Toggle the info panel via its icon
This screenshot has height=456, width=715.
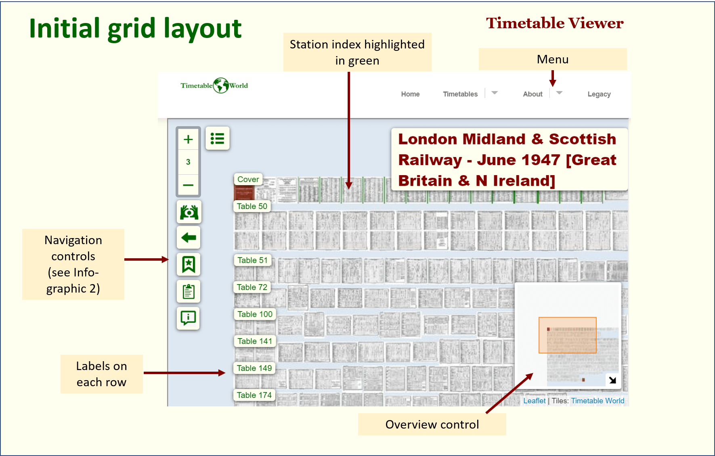188,318
